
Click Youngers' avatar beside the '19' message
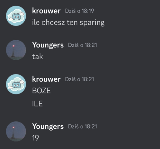[16, 131]
